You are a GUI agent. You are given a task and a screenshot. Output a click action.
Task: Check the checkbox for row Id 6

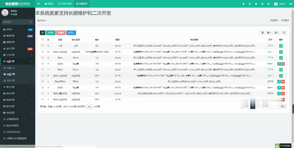(x=42, y=75)
